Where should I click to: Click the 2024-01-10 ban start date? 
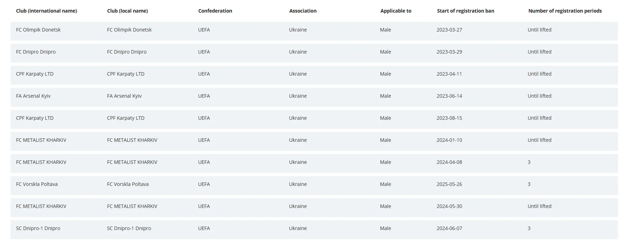pos(449,140)
